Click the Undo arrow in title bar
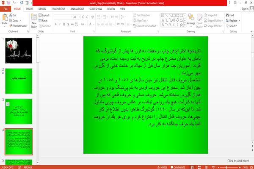Viewport: 254px width, 169px height. [14, 3]
